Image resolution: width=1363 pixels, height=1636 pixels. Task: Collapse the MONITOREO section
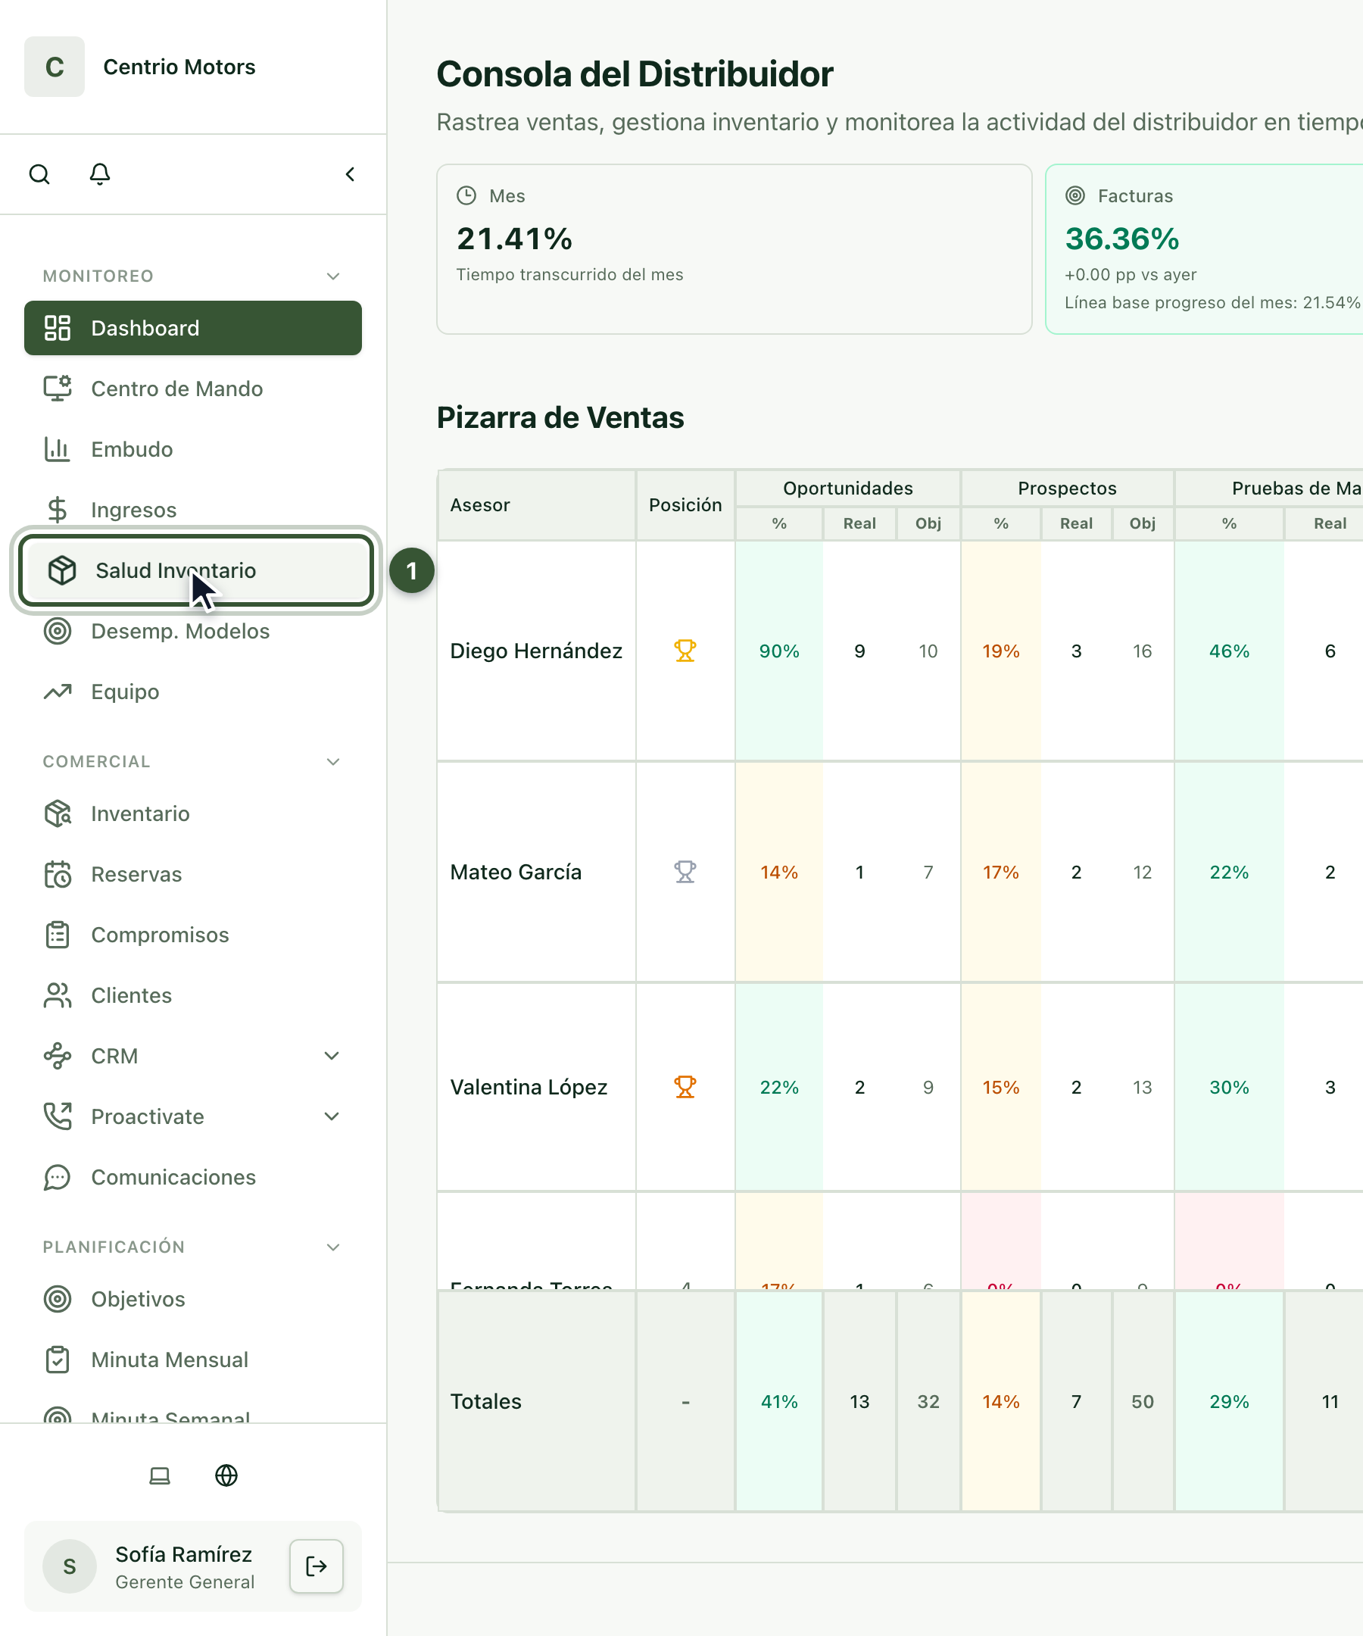click(x=332, y=276)
